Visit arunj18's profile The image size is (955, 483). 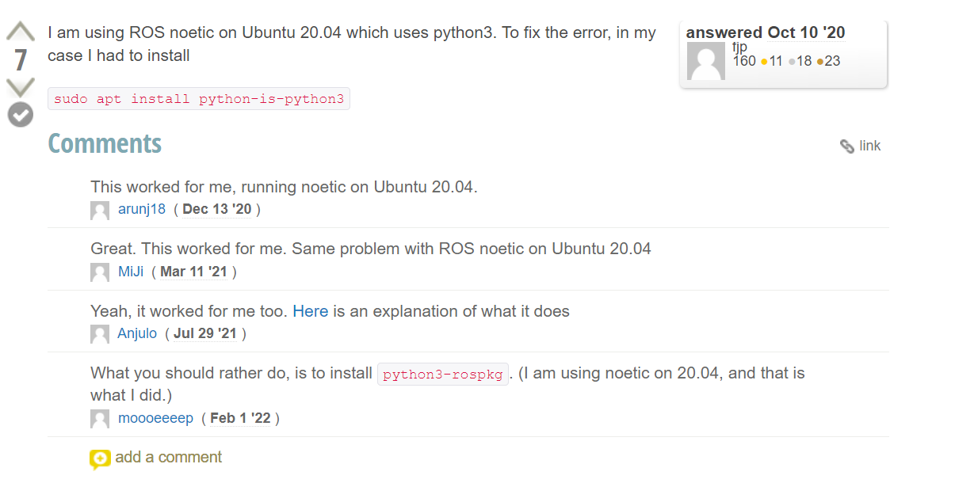click(x=142, y=209)
